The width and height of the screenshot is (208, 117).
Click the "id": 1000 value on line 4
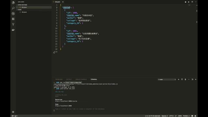click(75, 13)
